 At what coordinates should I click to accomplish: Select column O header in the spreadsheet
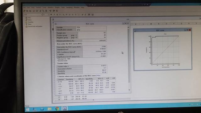(x=166, y=24)
